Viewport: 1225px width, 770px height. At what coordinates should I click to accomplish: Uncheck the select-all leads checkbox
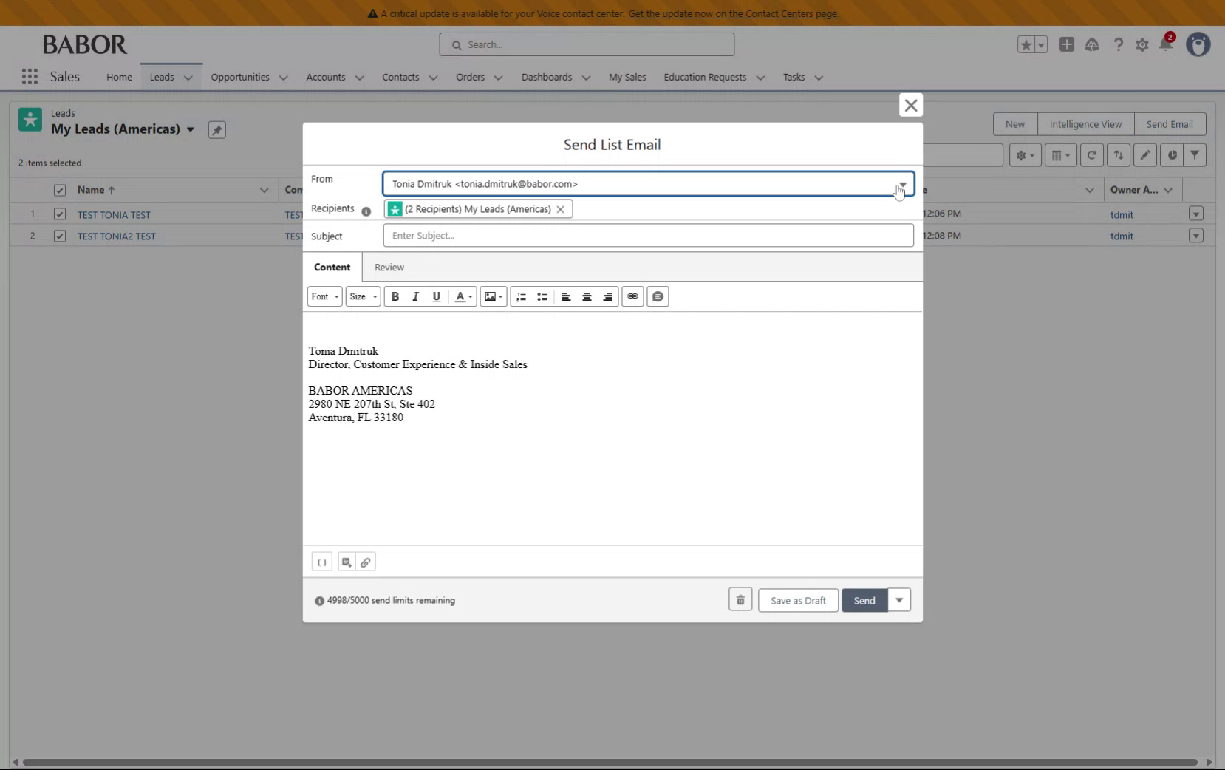pos(59,191)
